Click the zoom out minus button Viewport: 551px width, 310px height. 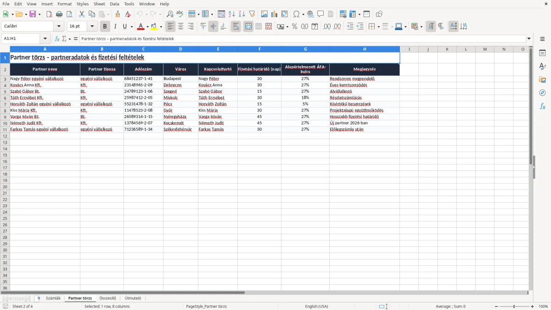click(496, 306)
